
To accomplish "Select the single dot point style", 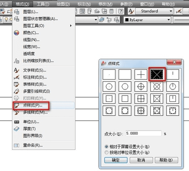I will pos(109,74).
